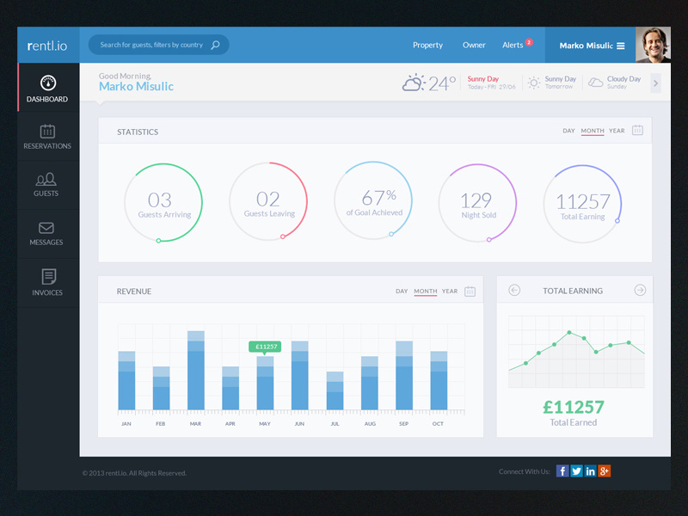
Task: Open the Invoices section
Action: click(47, 282)
